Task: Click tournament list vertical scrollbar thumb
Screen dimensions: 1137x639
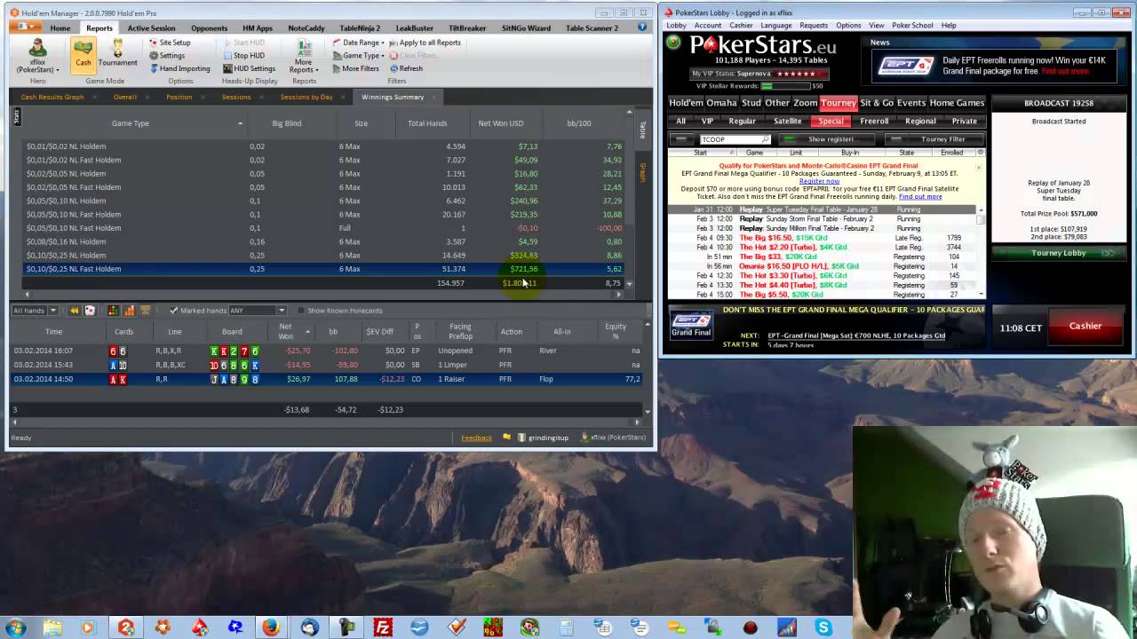Action: (981, 218)
